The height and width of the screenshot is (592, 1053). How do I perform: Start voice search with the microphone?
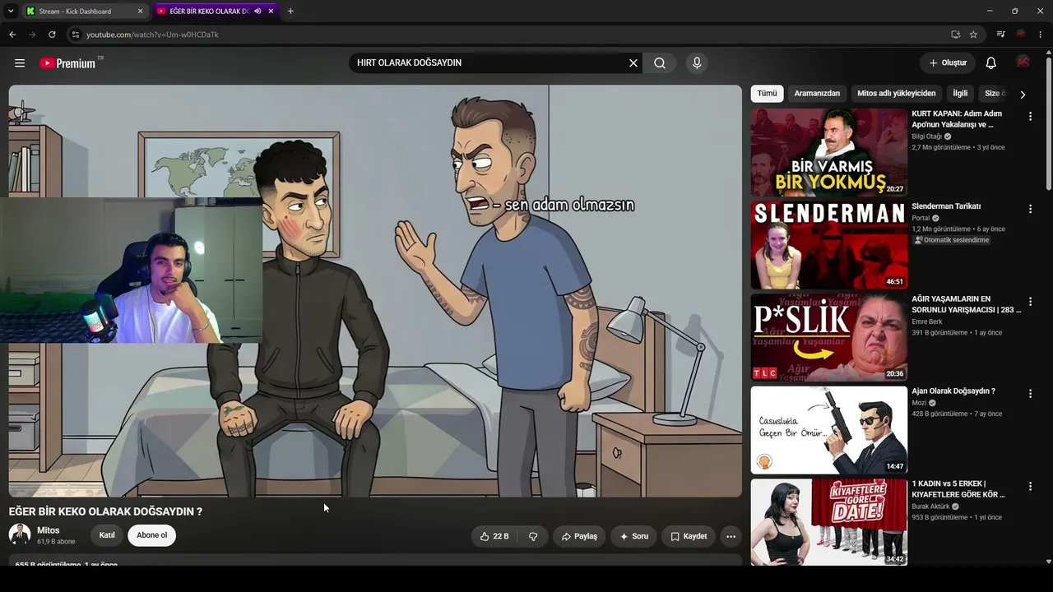pos(697,63)
